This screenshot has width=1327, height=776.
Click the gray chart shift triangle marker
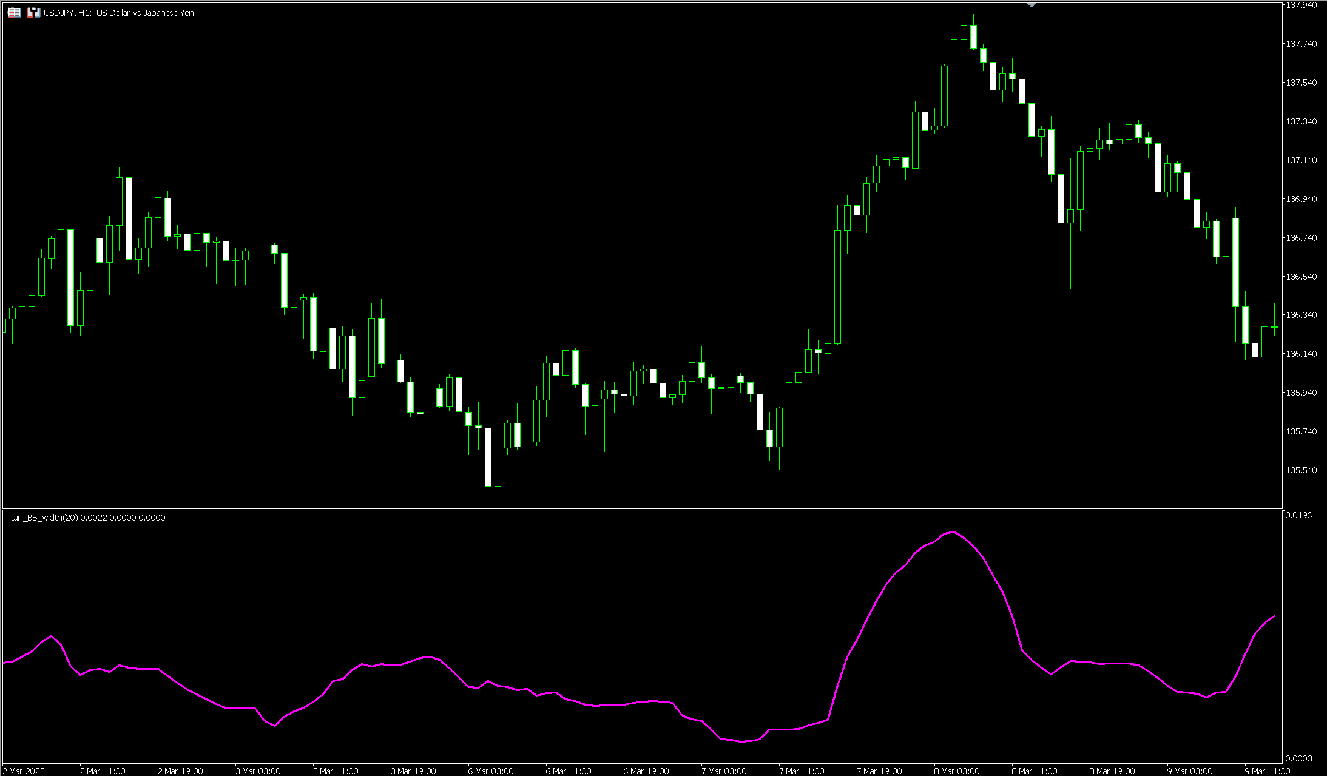(1032, 5)
